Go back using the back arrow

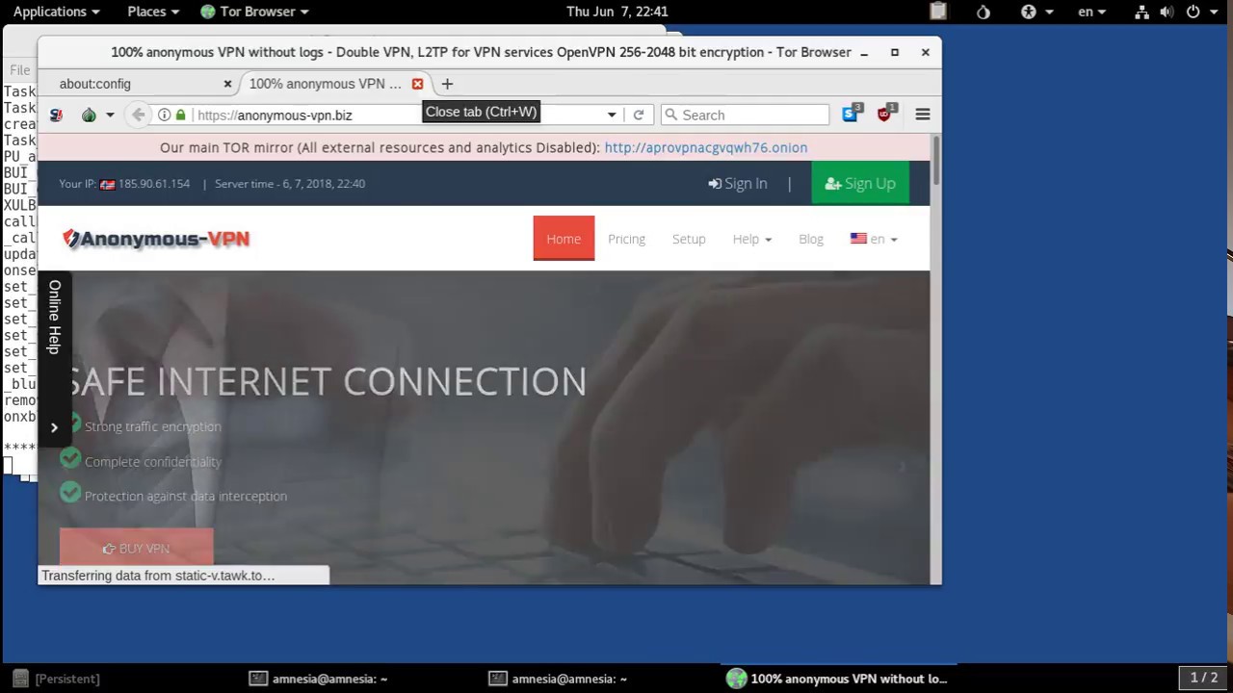tap(139, 115)
